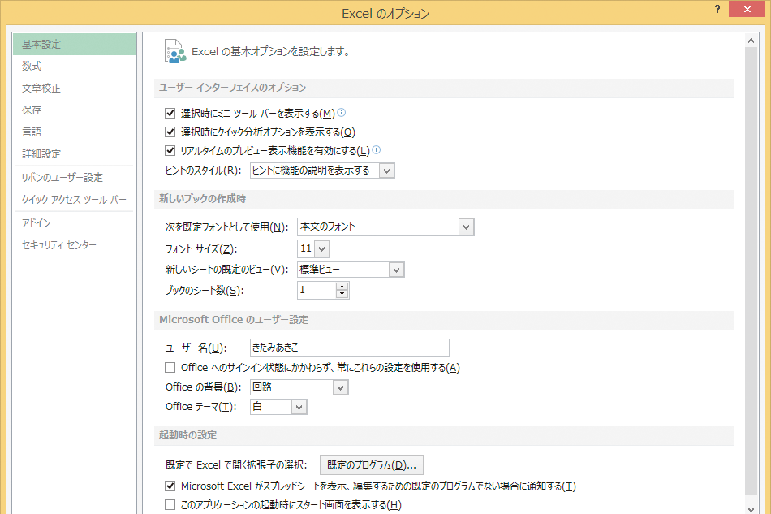Enable 起動時にスタート画面を表示する checkbox
Viewport: 771px width, 514px height.
point(170,504)
